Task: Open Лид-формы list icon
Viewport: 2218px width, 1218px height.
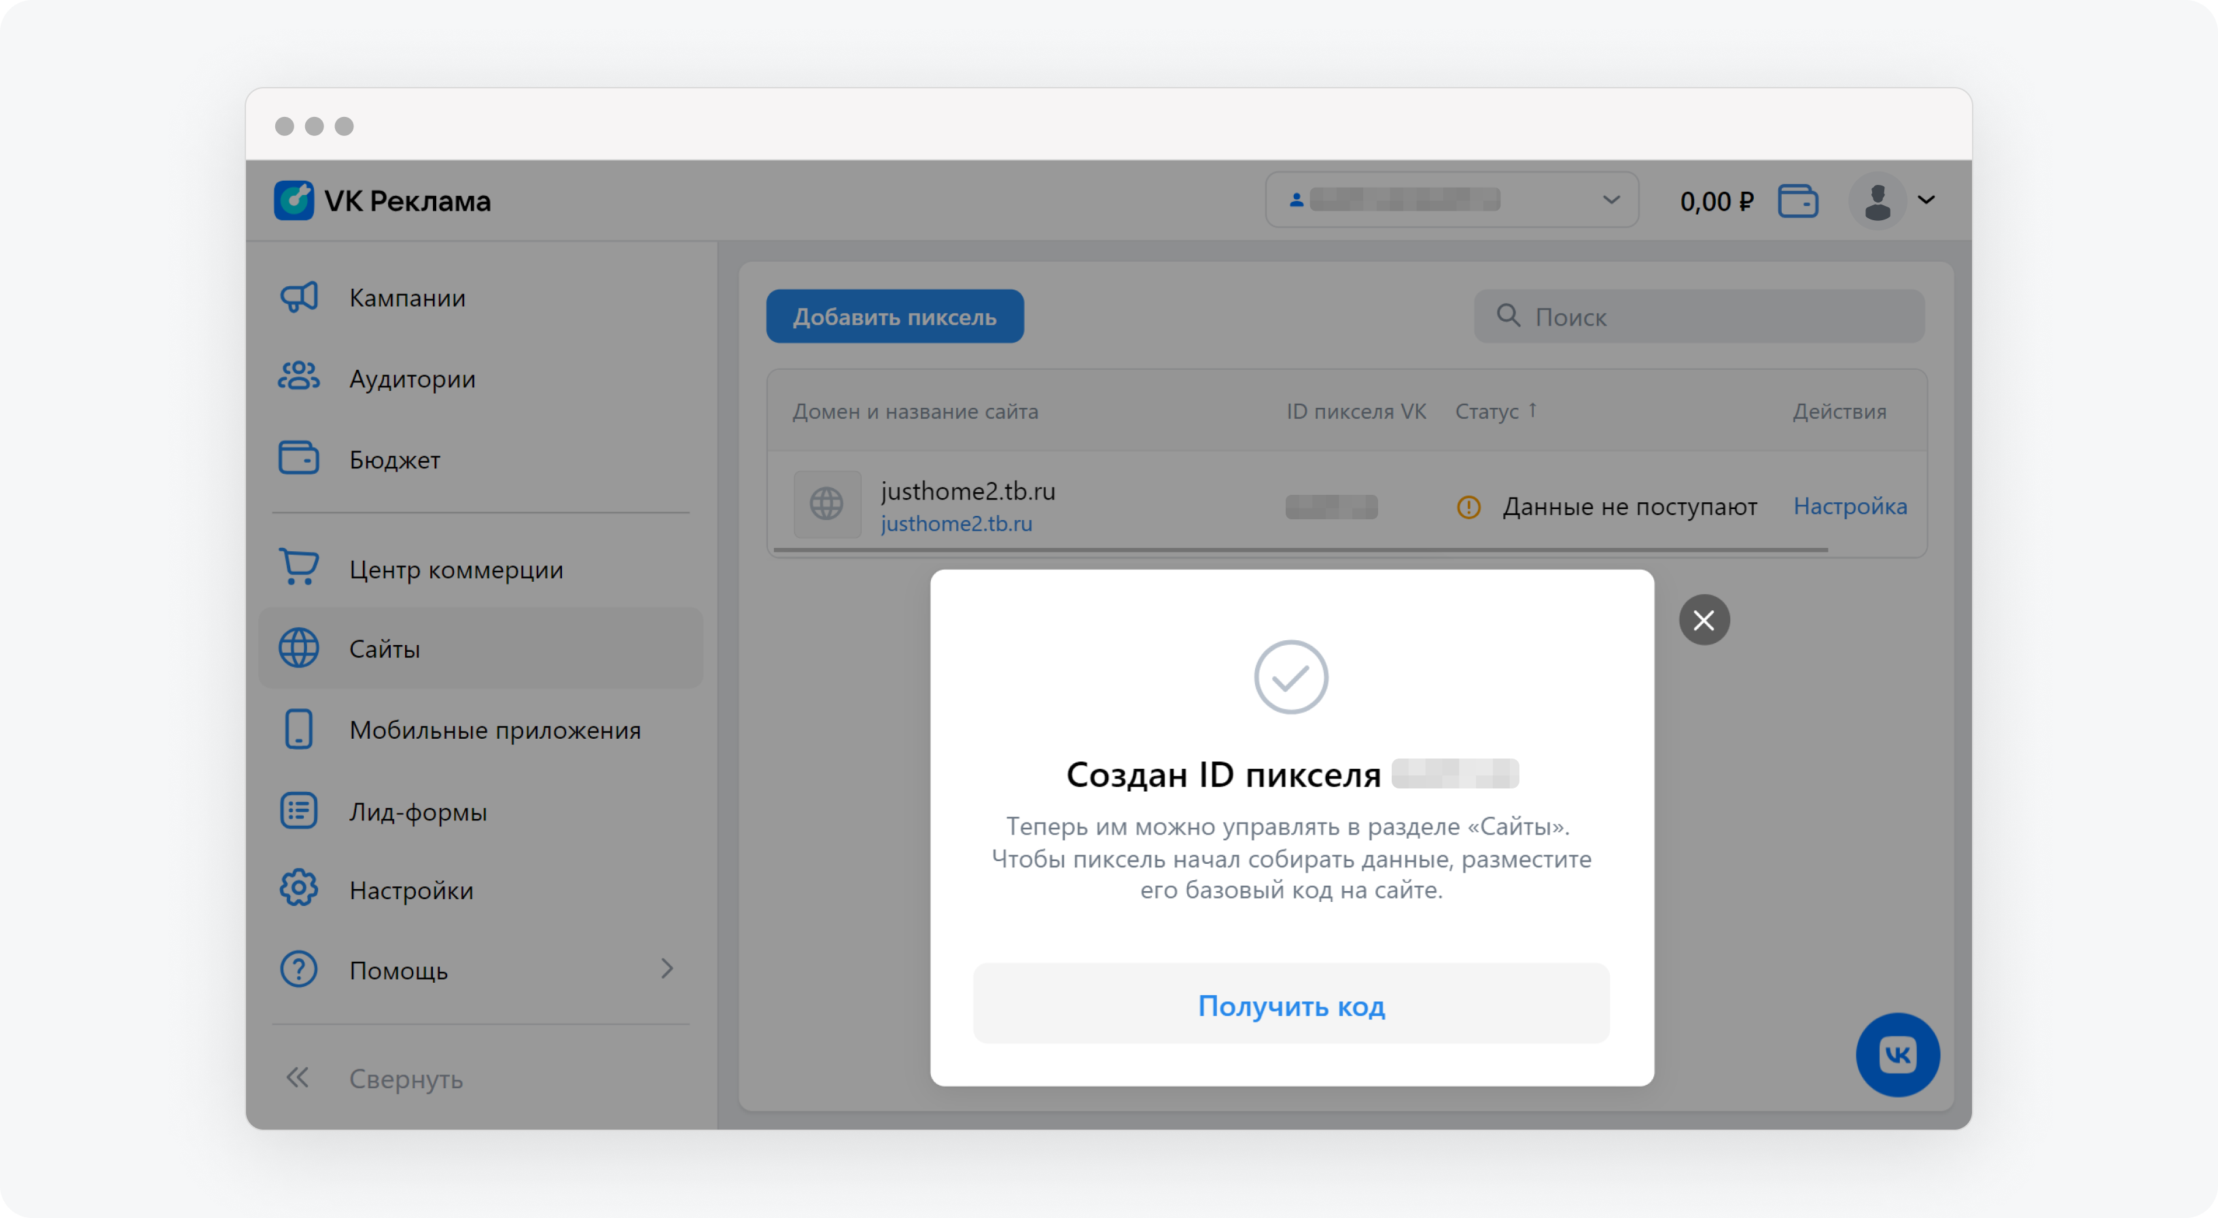Action: [299, 811]
